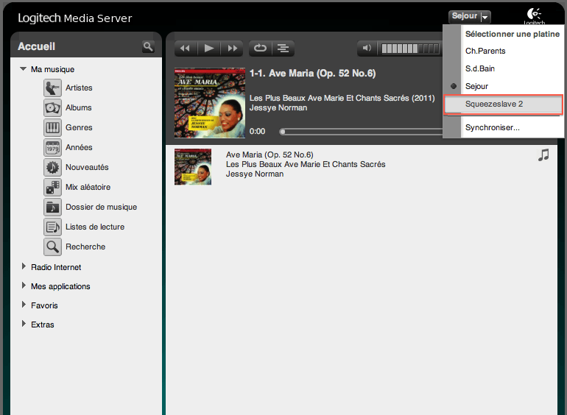
Task: Click the Favoris label
Action: (44, 305)
